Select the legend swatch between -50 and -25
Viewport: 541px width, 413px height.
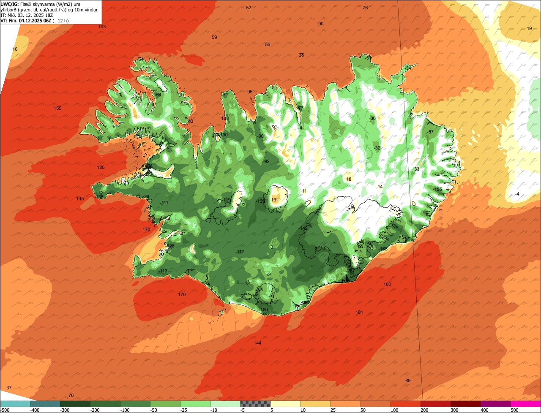(x=165, y=404)
